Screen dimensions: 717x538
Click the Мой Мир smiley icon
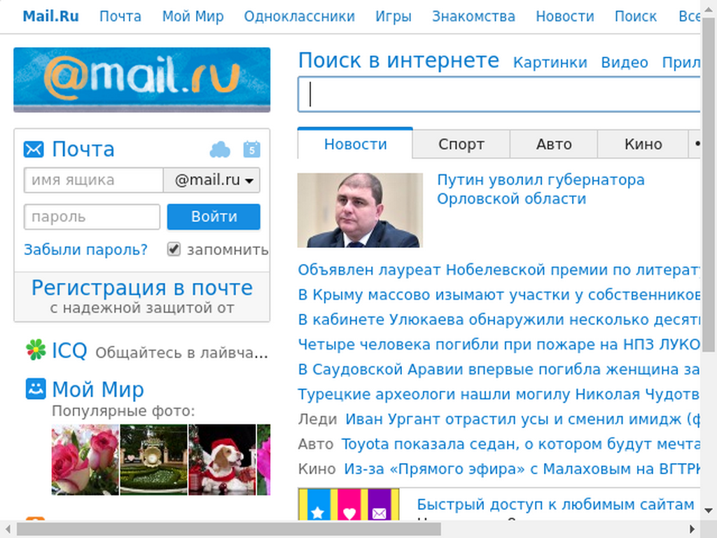36,389
